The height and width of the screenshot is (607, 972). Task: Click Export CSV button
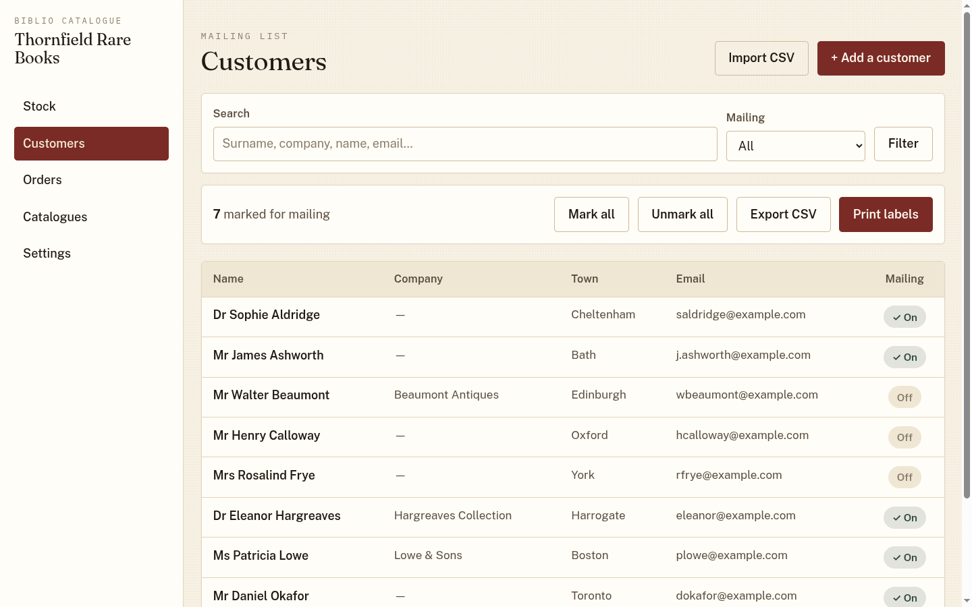coord(783,214)
